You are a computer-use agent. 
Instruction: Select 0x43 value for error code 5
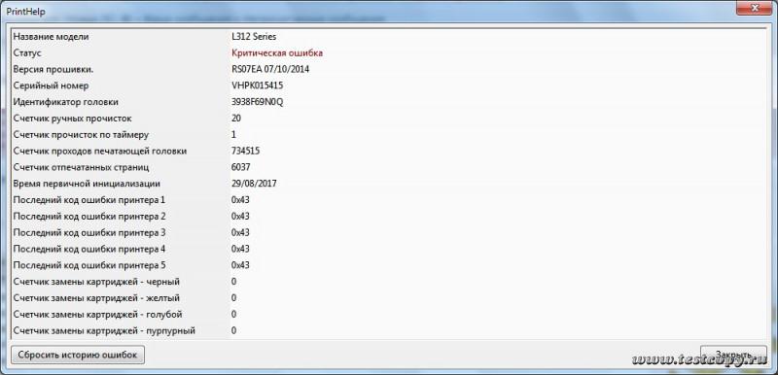click(x=240, y=265)
